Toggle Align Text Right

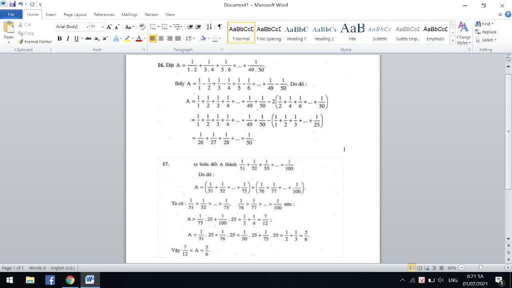pyautogui.click(x=169, y=38)
